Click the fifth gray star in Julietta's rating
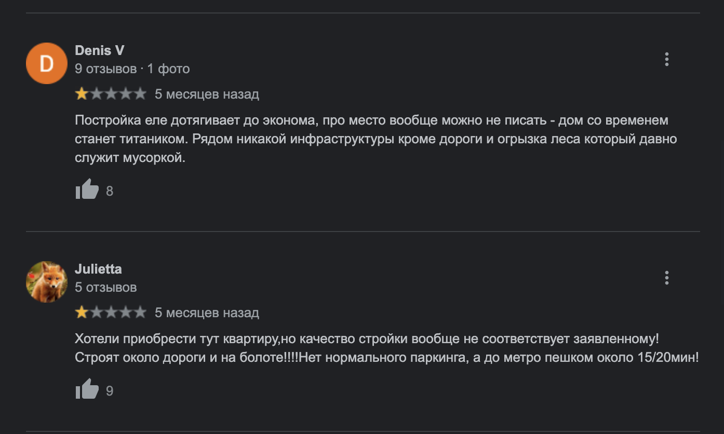Screen dimensions: 724x434 140,313
